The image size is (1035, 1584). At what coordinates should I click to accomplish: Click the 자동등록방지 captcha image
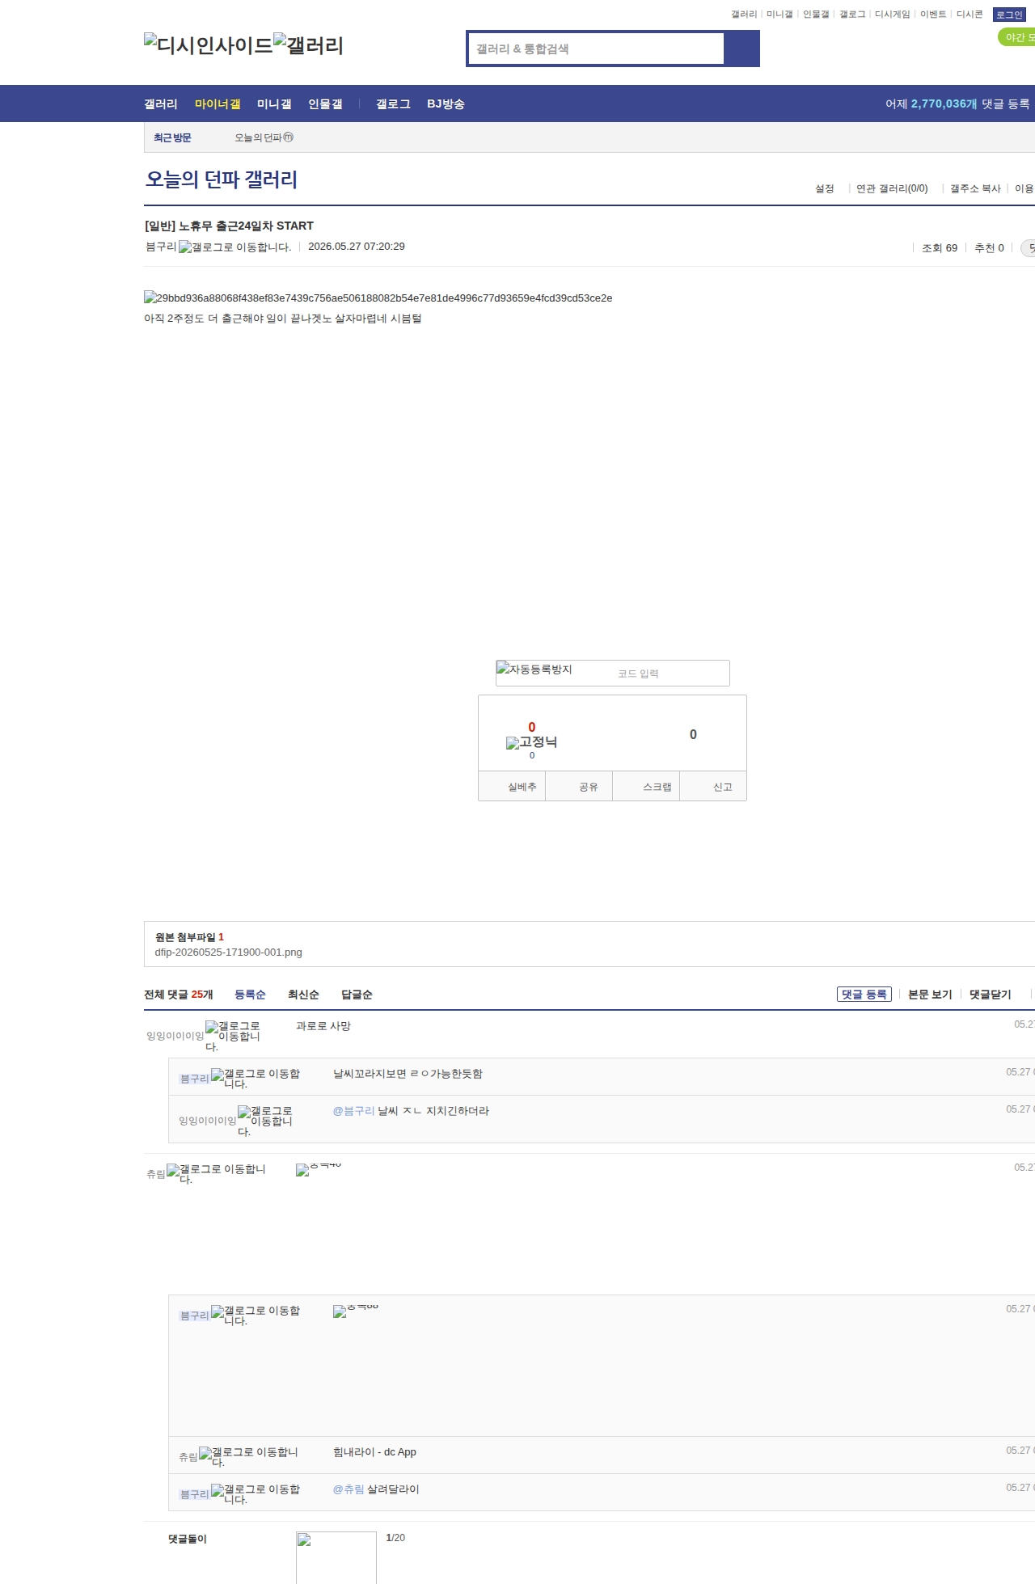pos(534,669)
